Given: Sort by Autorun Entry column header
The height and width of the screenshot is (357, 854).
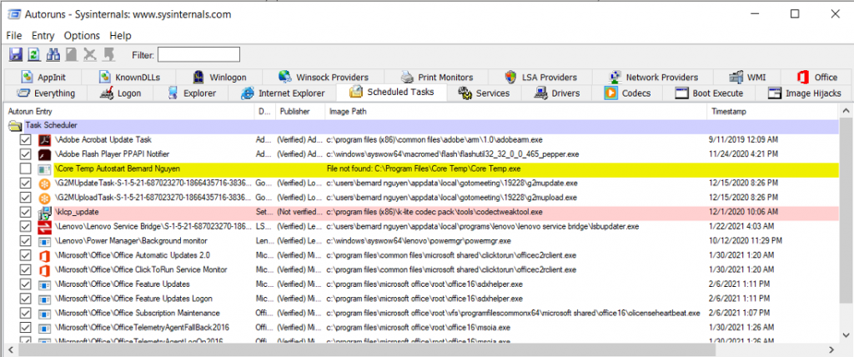Looking at the screenshot, I should click(x=128, y=111).
